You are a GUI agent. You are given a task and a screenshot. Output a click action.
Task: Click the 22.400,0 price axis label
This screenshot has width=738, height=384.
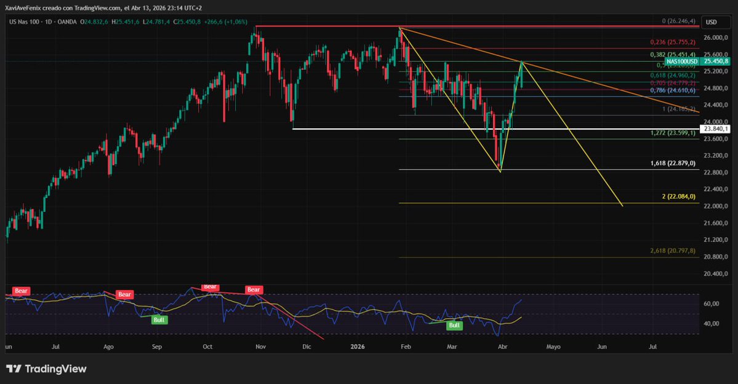pyautogui.click(x=715, y=189)
